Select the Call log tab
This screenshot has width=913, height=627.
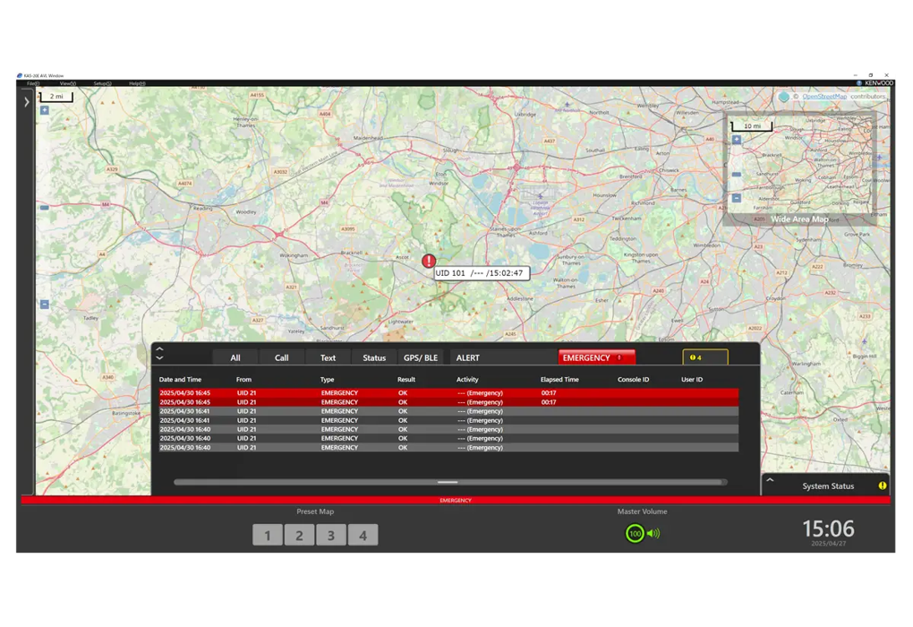281,358
